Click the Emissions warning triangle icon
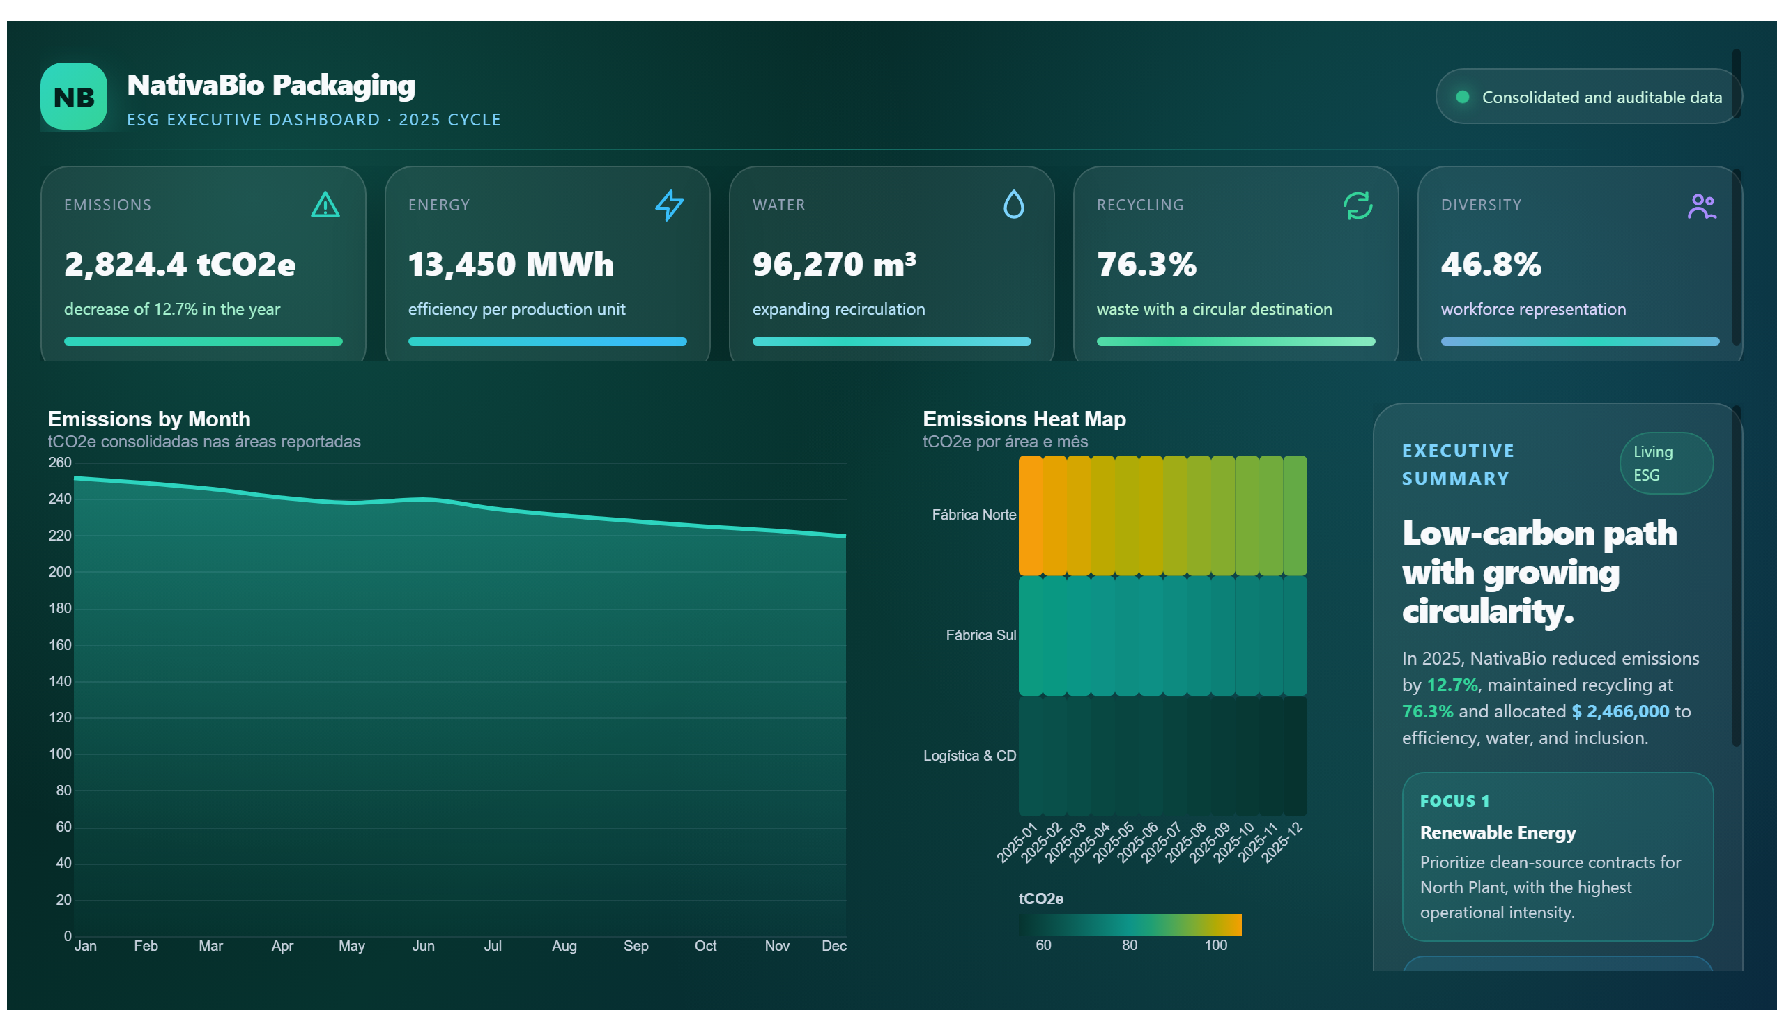The width and height of the screenshot is (1784, 1017). 325,205
